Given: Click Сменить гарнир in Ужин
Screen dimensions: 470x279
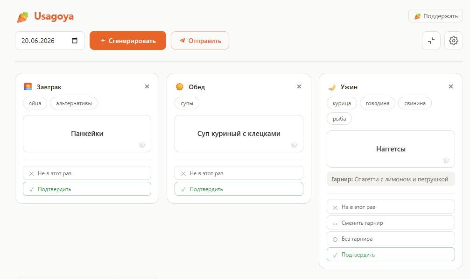Looking at the screenshot, I should (x=391, y=222).
